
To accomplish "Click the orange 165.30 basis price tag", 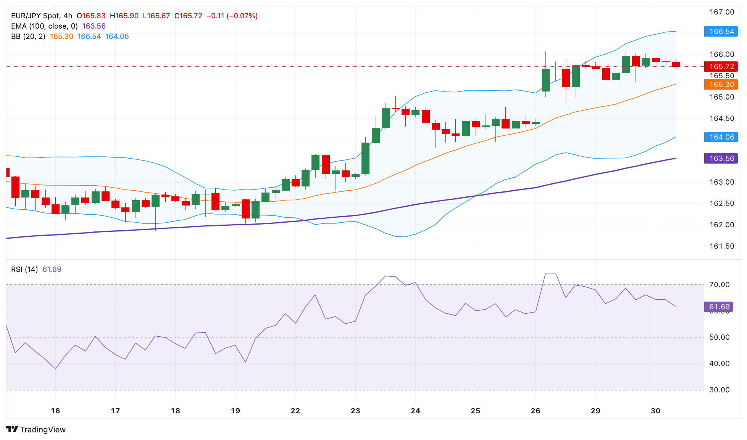I will click(721, 85).
